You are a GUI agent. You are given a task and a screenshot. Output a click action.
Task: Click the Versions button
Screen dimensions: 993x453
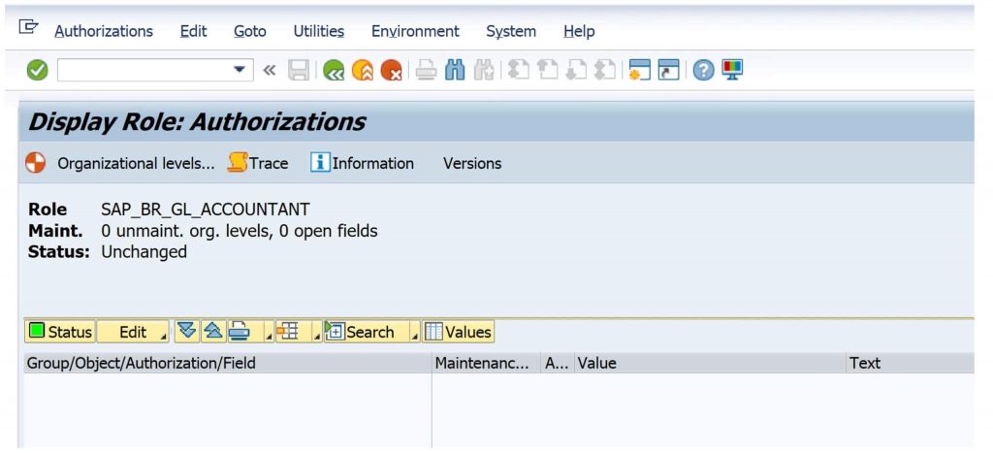[472, 164]
